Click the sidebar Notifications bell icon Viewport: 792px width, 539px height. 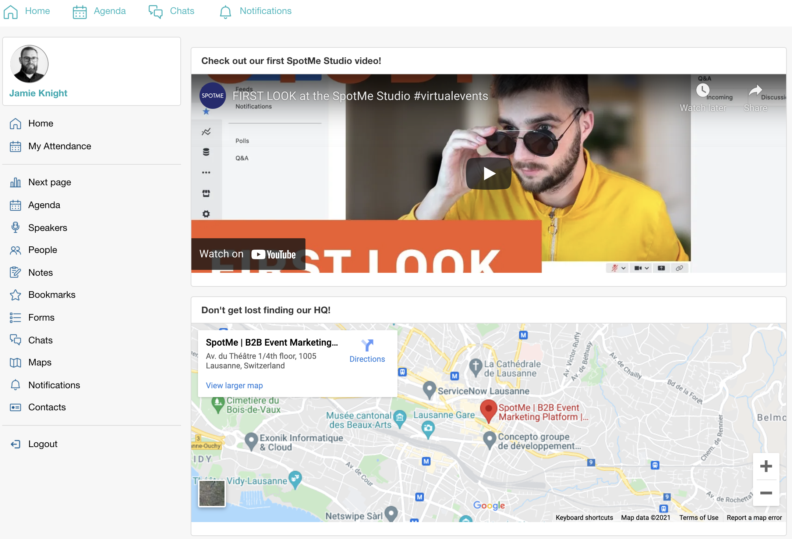15,385
